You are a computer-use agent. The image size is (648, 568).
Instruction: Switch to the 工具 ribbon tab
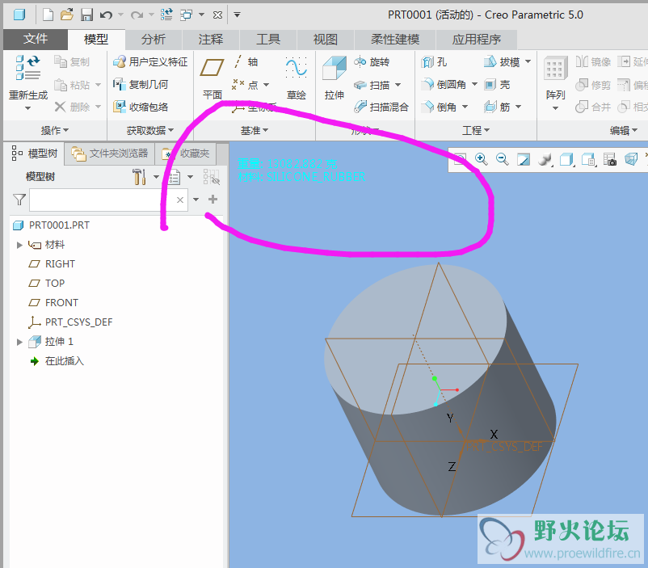click(x=268, y=40)
